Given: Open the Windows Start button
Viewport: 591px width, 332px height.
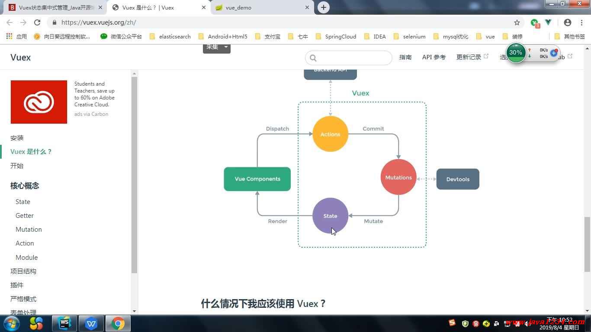Looking at the screenshot, I should tap(11, 323).
